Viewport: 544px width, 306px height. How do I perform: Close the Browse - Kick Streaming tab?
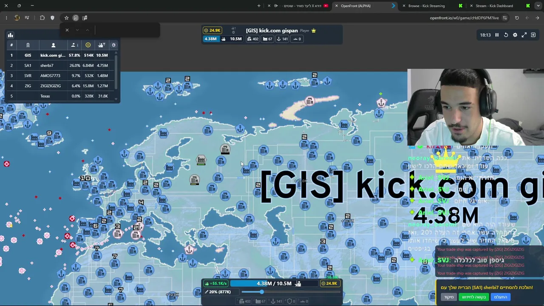[x=404, y=6]
